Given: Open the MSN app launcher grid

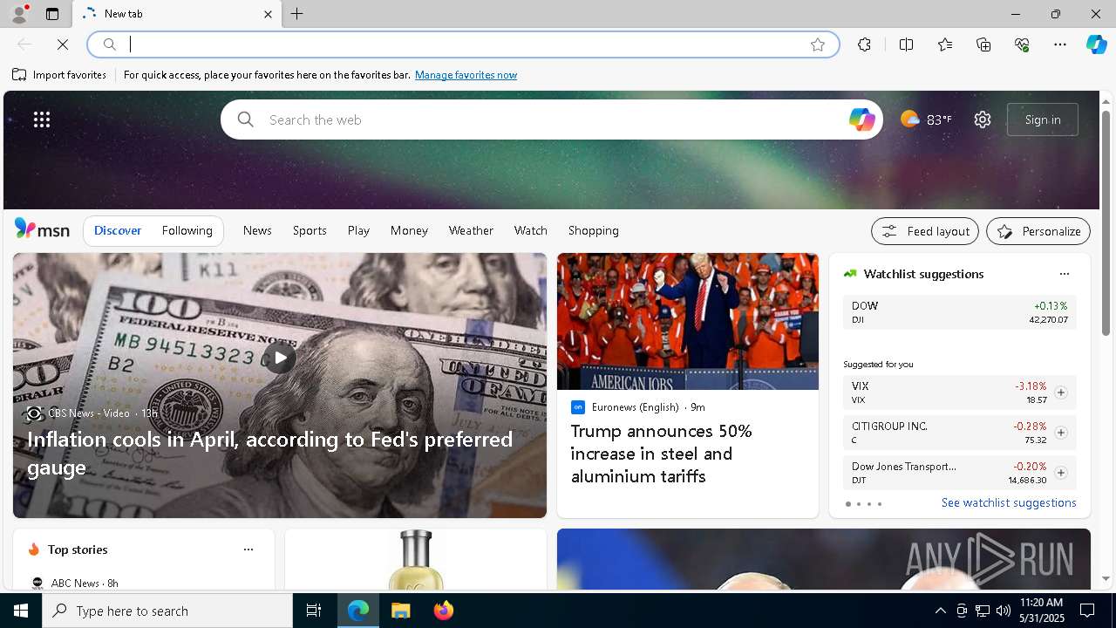Looking at the screenshot, I should (x=42, y=119).
